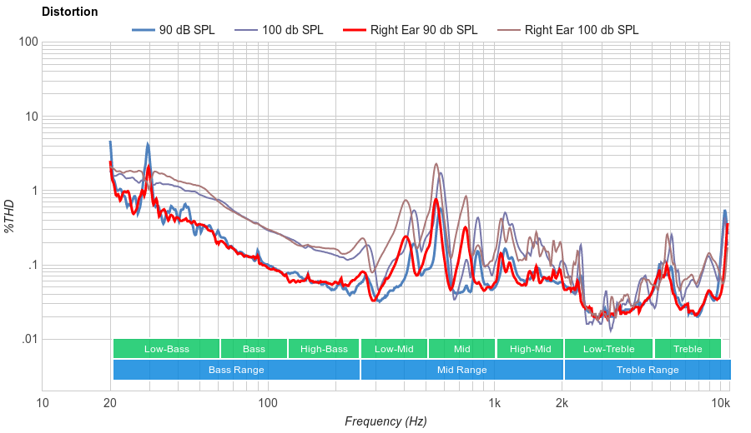Hide the 100 db SPL series label
Image resolution: width=751 pixels, height=433 pixels.
292,30
